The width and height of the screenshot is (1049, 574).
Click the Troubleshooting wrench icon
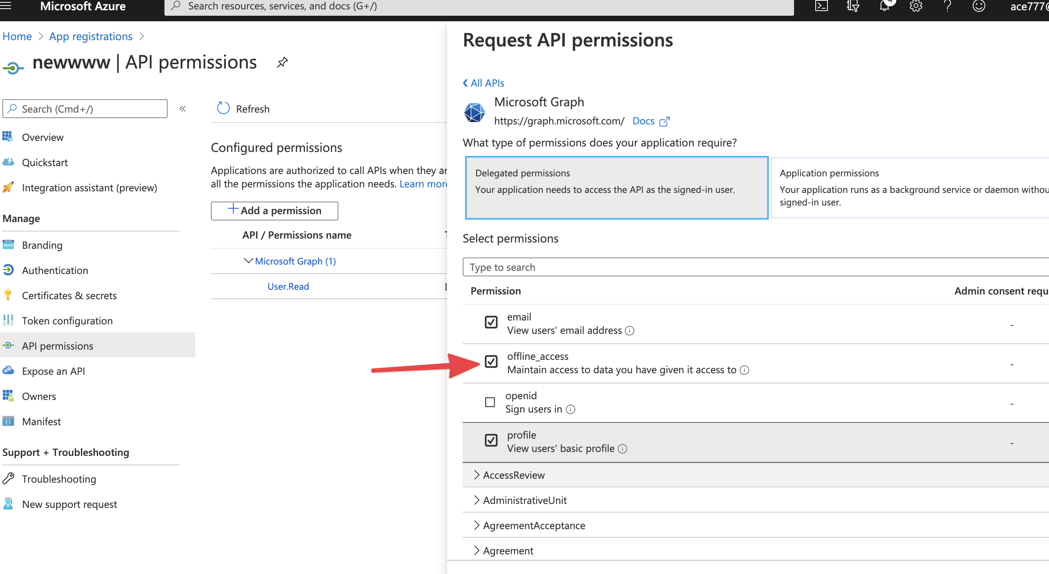pos(8,479)
